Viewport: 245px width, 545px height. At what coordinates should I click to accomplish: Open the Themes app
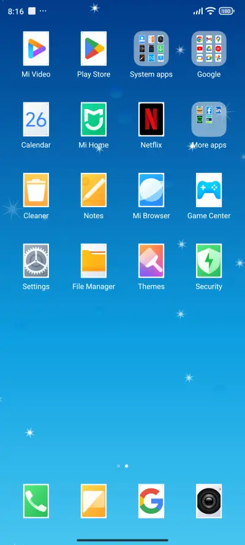[151, 261]
